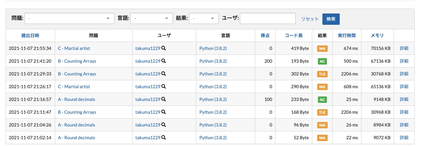The width and height of the screenshot is (423, 146).
Task: Open 詳細 details for 21:41:20 submission
Action: tap(404, 61)
